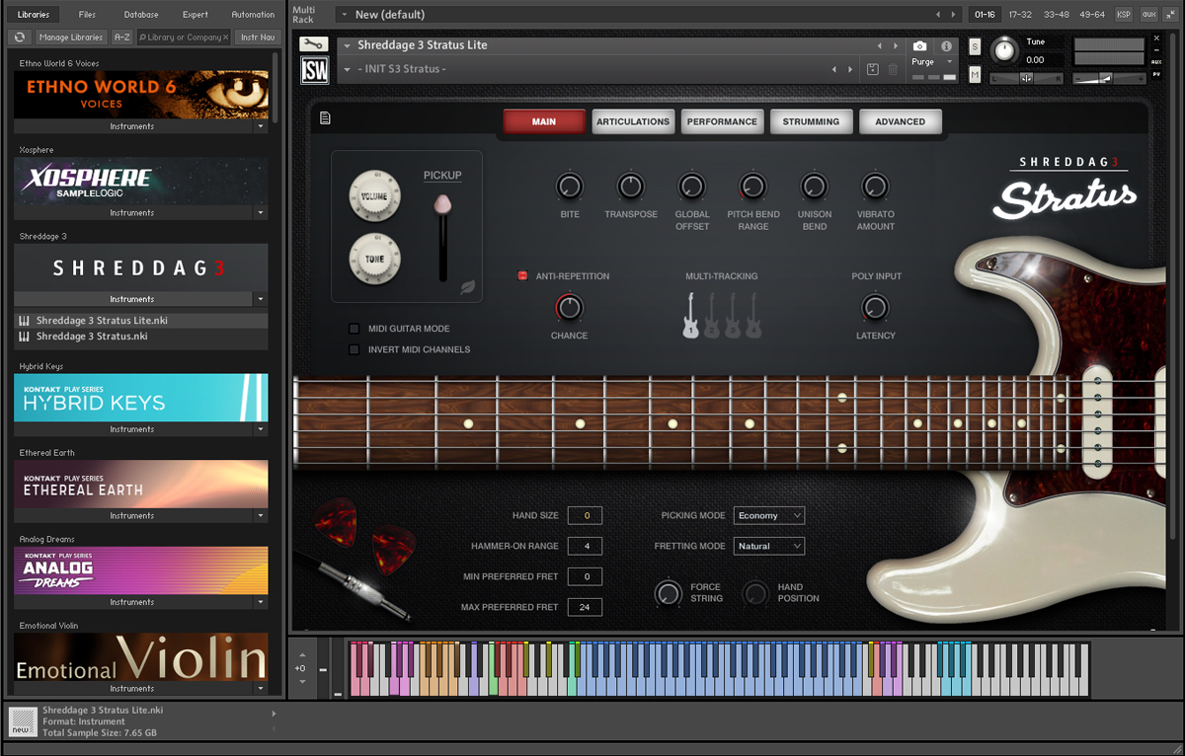Switch to Performance tab
The height and width of the screenshot is (756, 1185).
(722, 121)
